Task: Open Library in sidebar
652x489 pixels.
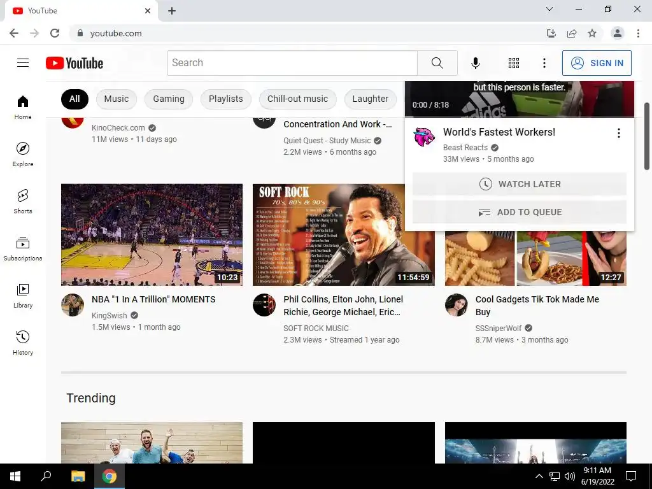Action: click(23, 295)
